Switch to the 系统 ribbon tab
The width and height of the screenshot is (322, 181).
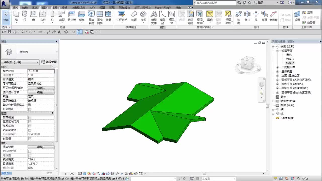click(x=35, y=8)
